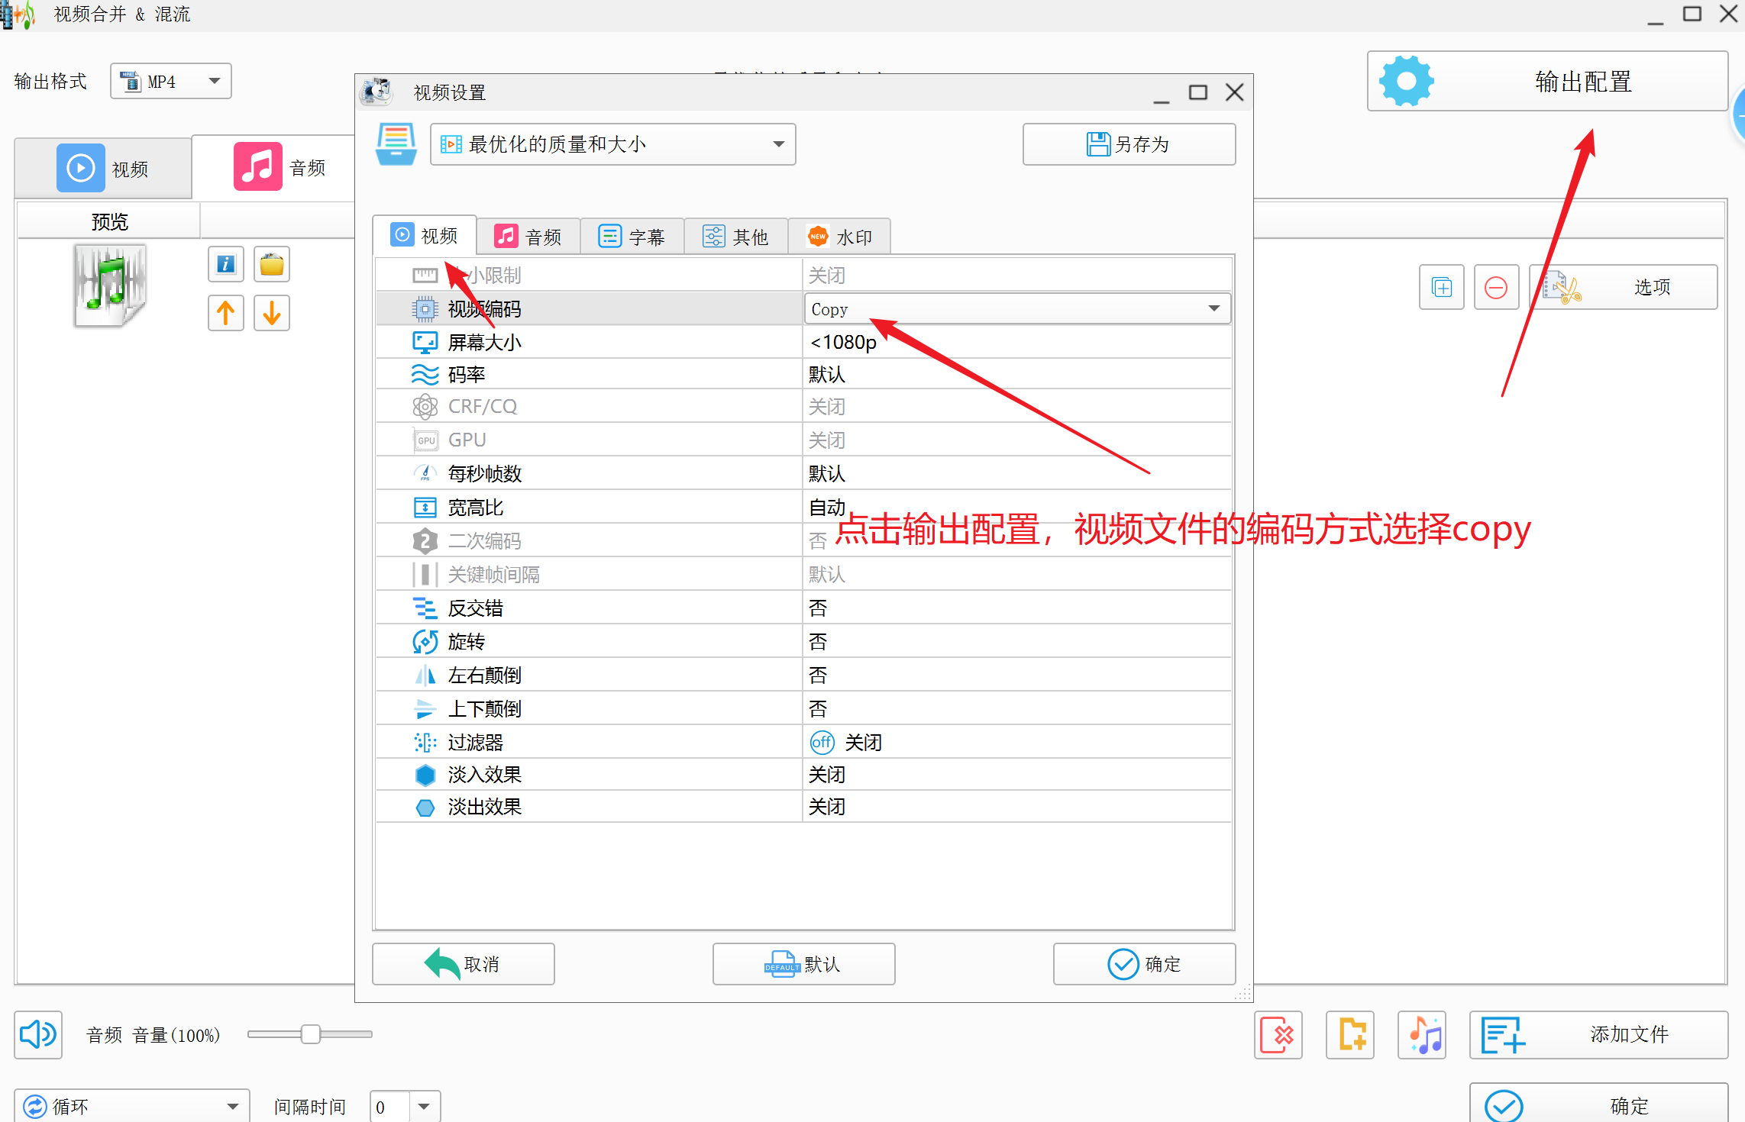Click the 旋转 rotation value 否
This screenshot has height=1122, width=1745.
pyautogui.click(x=818, y=642)
